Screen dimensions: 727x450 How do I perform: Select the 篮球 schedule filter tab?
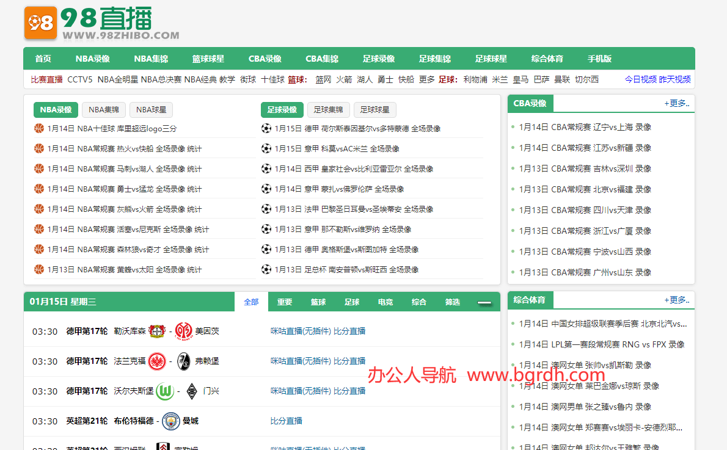tap(318, 302)
